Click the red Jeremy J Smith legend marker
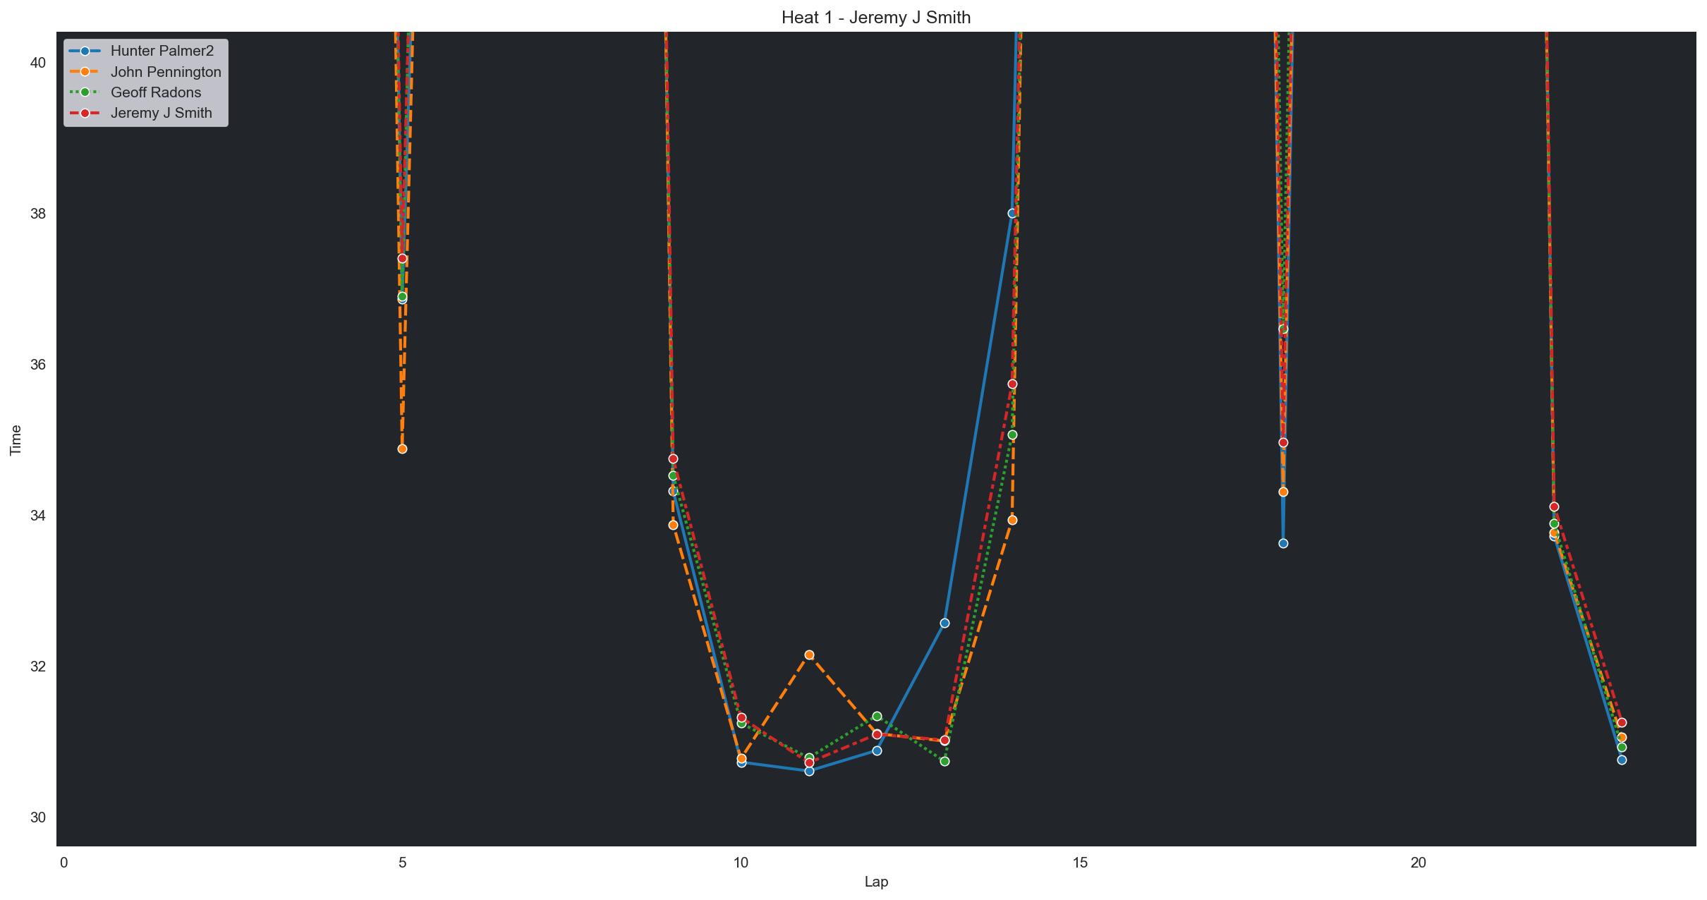 (x=85, y=113)
